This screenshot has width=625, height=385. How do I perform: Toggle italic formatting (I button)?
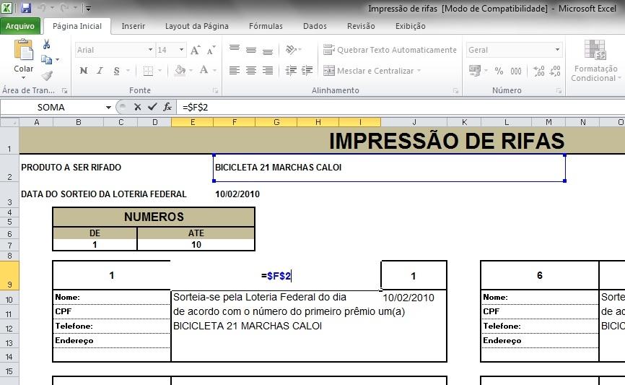click(100, 71)
